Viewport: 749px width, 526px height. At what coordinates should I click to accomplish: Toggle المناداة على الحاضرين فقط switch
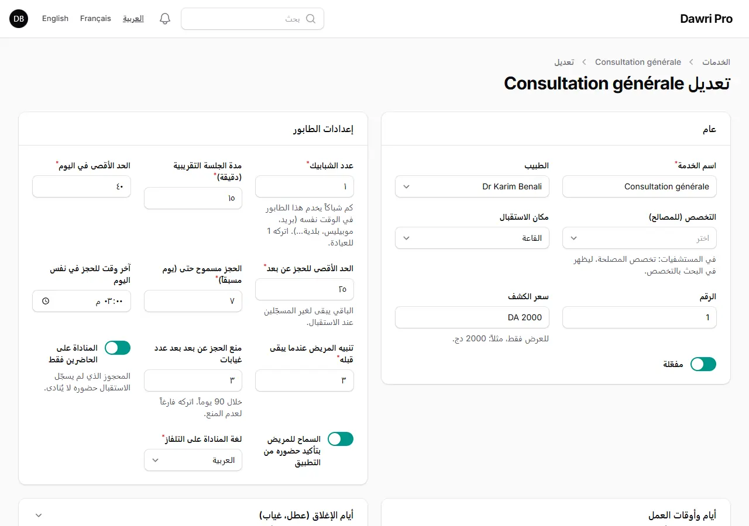pyautogui.click(x=118, y=348)
